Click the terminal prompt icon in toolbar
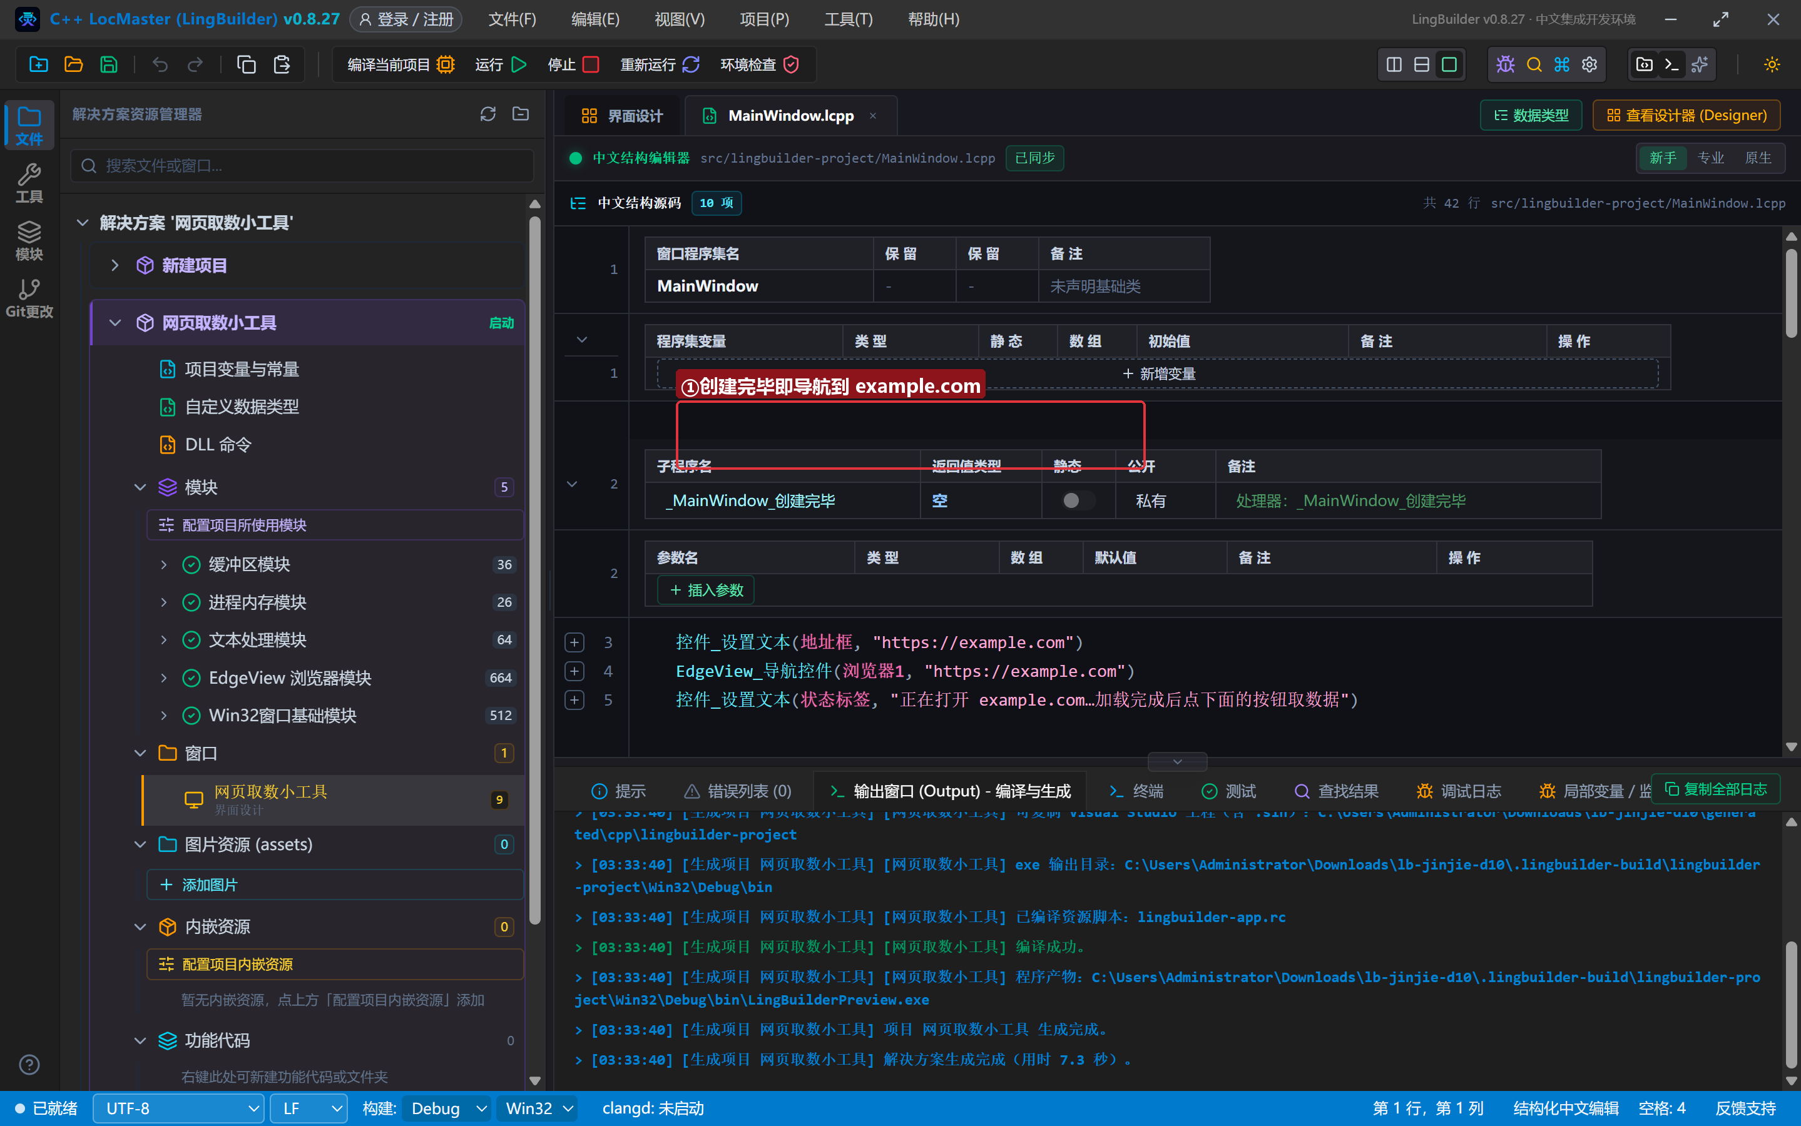Screen dimensions: 1801x1126 pos(1672,64)
